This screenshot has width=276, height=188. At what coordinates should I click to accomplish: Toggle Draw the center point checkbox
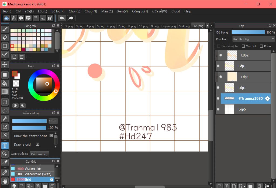tap(51, 136)
